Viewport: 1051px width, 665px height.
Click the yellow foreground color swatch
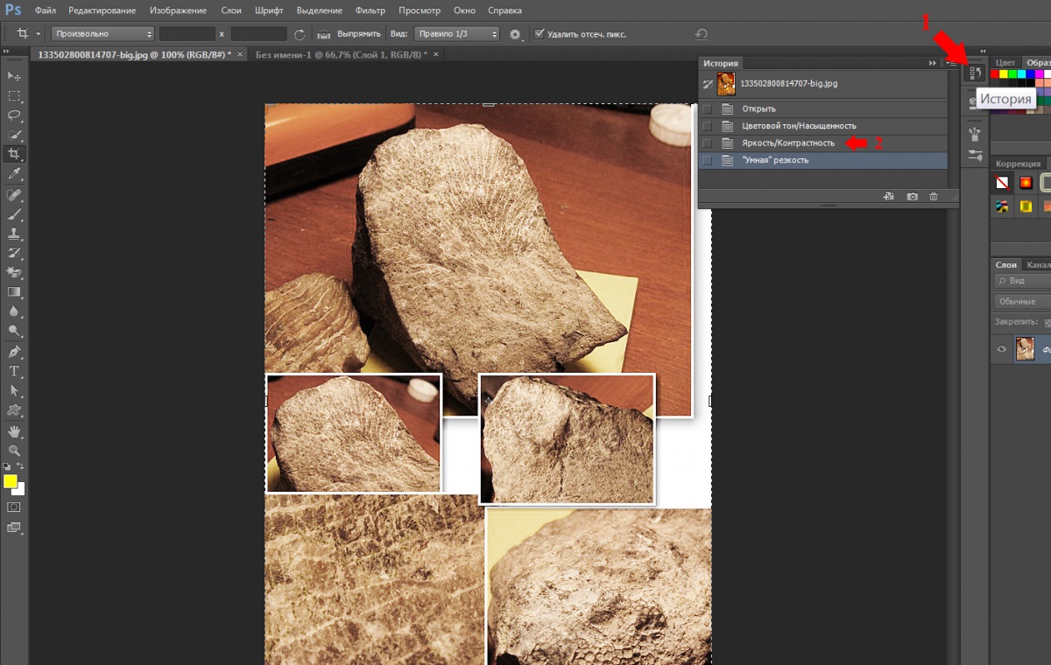click(11, 481)
